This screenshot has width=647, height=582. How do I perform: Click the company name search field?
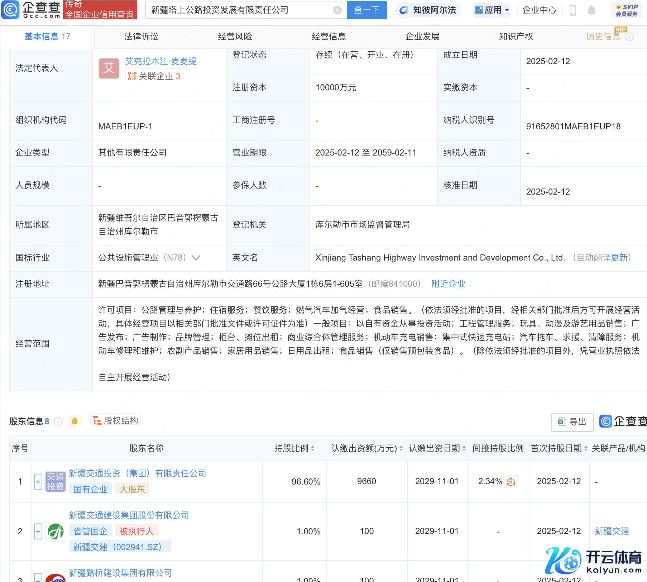click(x=240, y=10)
